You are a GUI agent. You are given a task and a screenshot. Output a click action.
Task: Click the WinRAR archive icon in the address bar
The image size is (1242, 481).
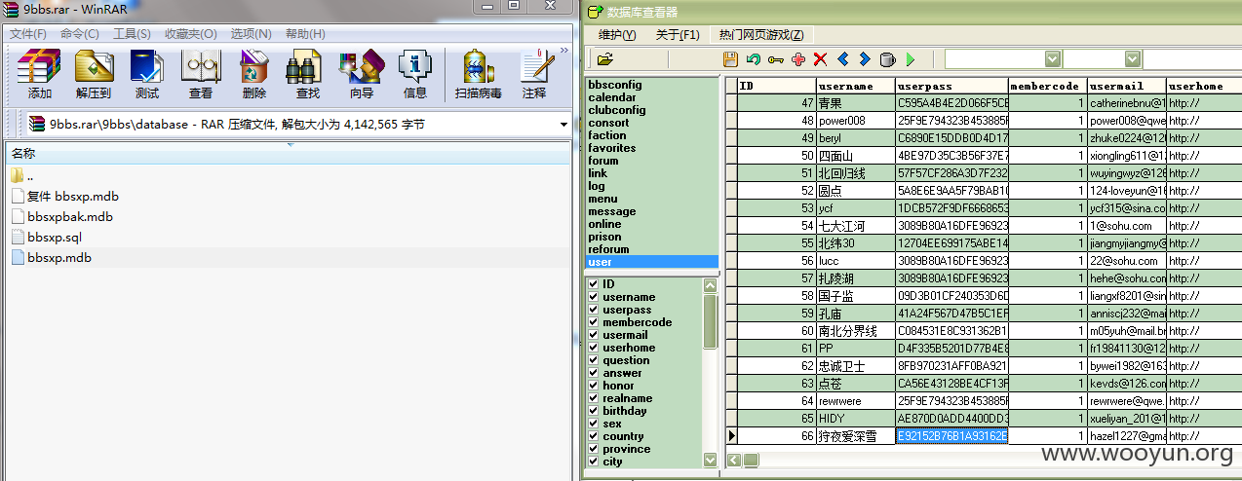click(37, 124)
